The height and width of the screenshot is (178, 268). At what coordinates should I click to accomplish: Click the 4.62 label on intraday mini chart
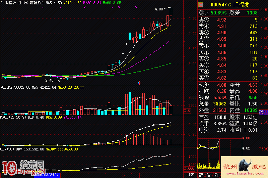246,148
